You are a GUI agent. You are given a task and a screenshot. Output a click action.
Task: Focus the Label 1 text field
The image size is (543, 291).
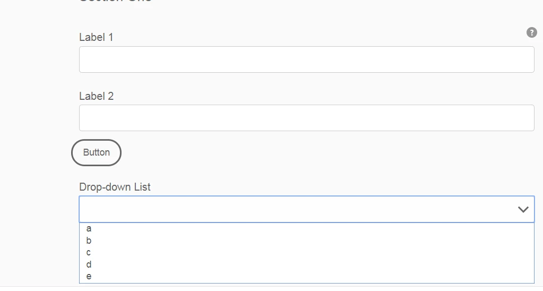306,59
